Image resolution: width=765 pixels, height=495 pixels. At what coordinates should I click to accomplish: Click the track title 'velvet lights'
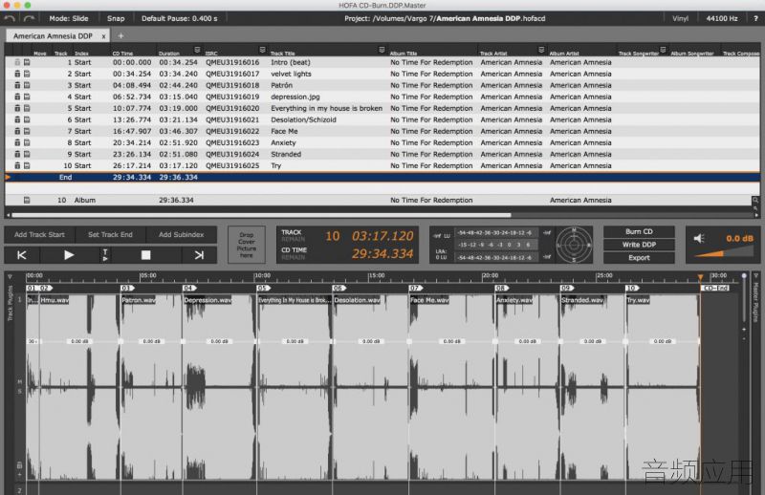(291, 74)
